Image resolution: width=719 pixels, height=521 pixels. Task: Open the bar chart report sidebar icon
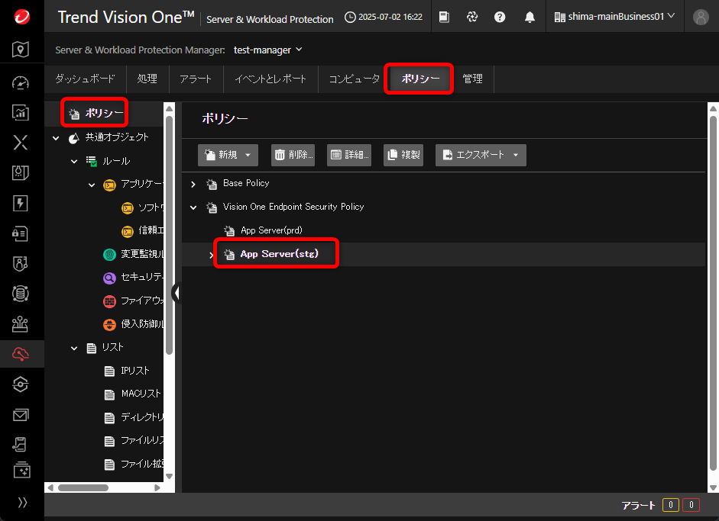coord(21,113)
